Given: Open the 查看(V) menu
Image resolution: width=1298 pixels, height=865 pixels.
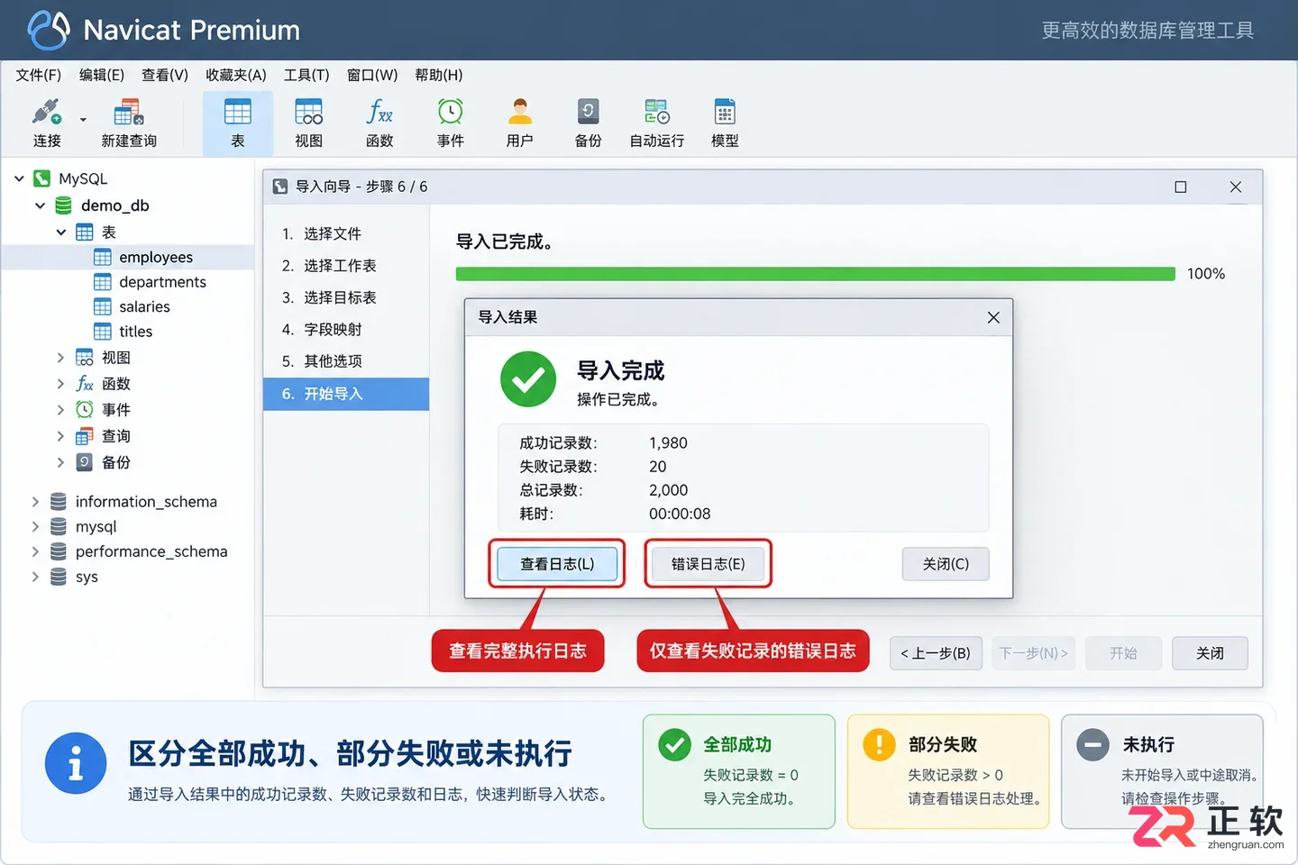Looking at the screenshot, I should (165, 75).
